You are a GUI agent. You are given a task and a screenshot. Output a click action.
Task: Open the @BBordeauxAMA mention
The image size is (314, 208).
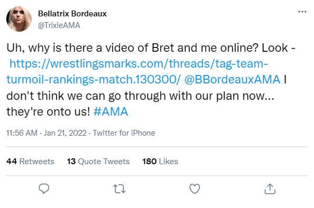point(232,79)
